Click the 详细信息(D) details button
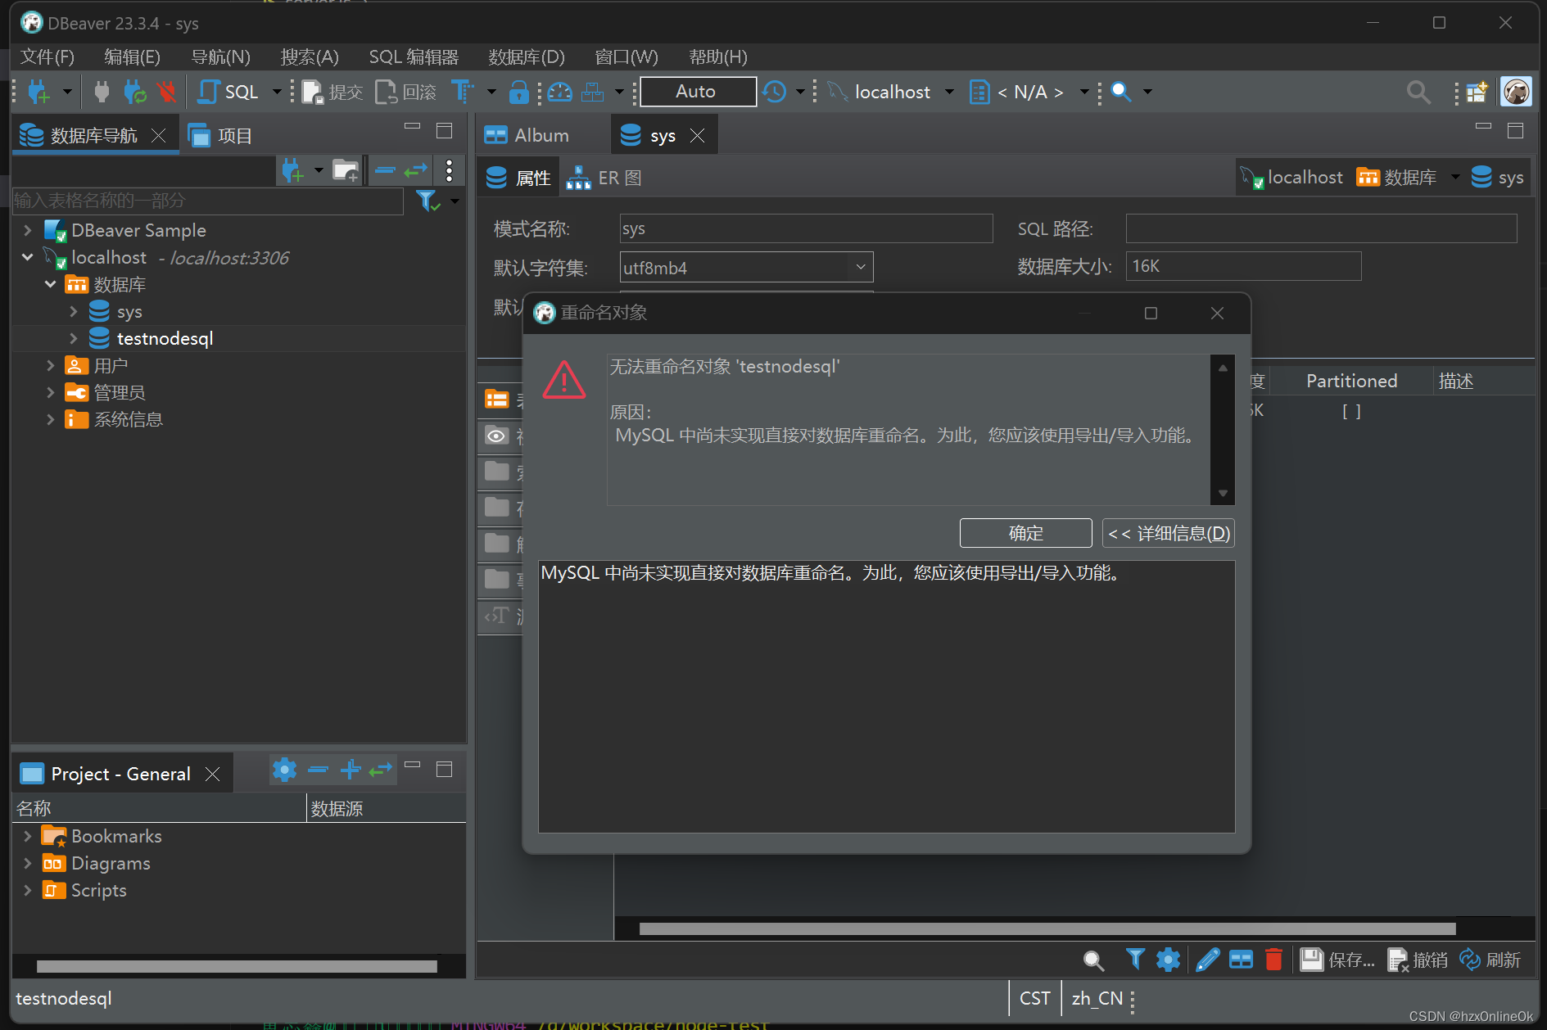The height and width of the screenshot is (1030, 1547). tap(1169, 533)
